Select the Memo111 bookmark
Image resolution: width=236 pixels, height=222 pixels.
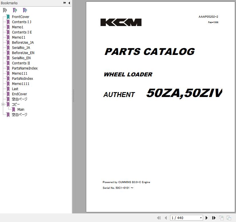(x=19, y=73)
